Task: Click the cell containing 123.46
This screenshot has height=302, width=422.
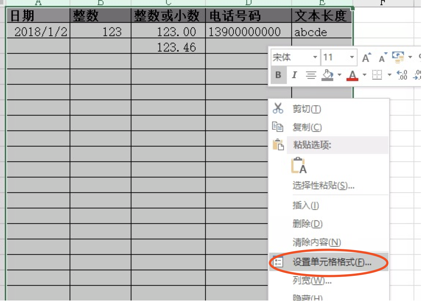Action: (168, 46)
